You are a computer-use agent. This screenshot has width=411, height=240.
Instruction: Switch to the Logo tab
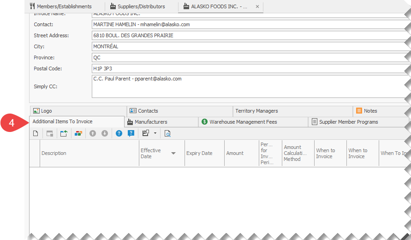click(x=46, y=111)
